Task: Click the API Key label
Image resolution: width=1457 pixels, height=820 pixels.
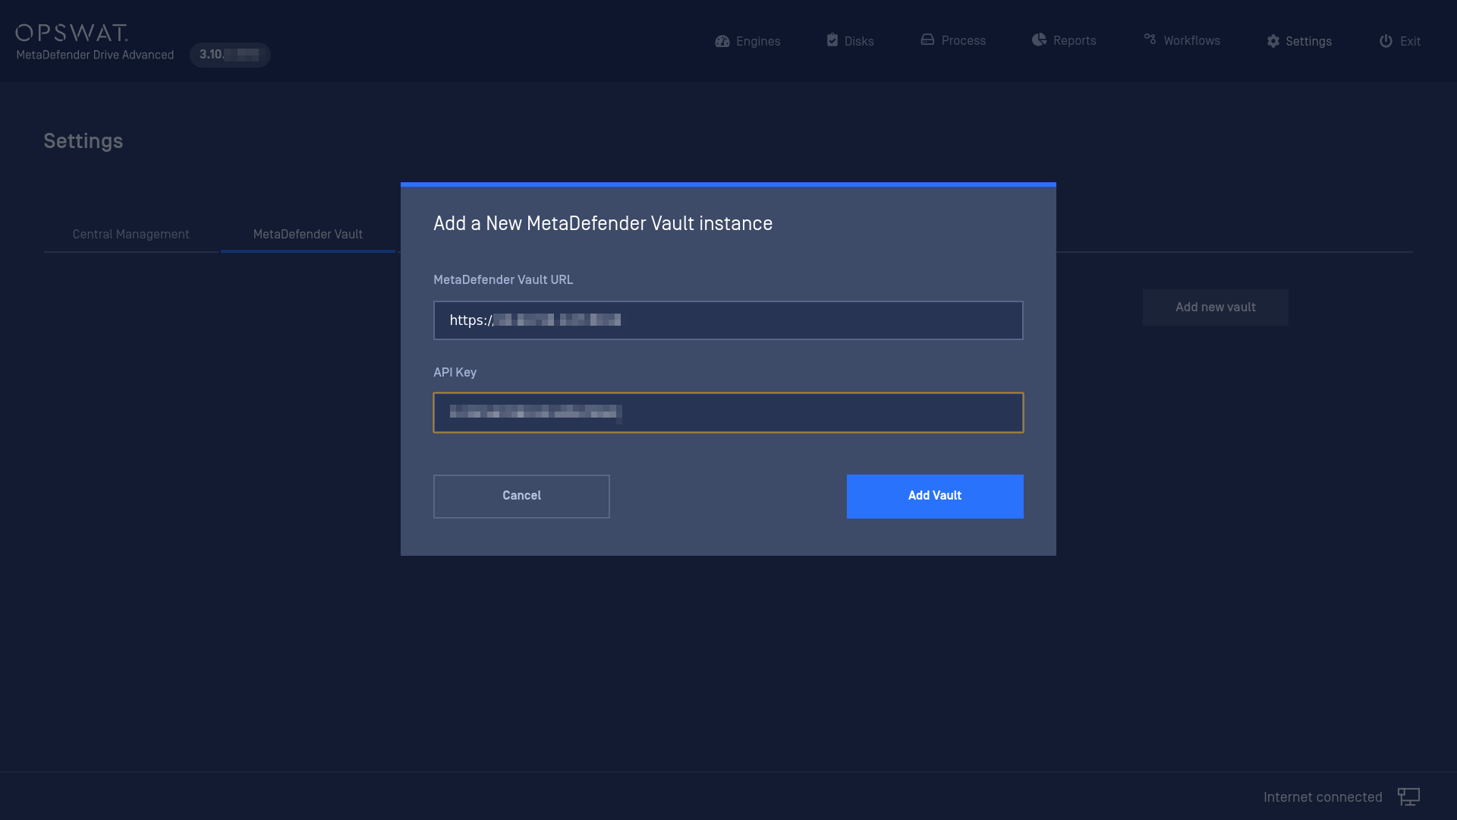Action: [x=455, y=372]
